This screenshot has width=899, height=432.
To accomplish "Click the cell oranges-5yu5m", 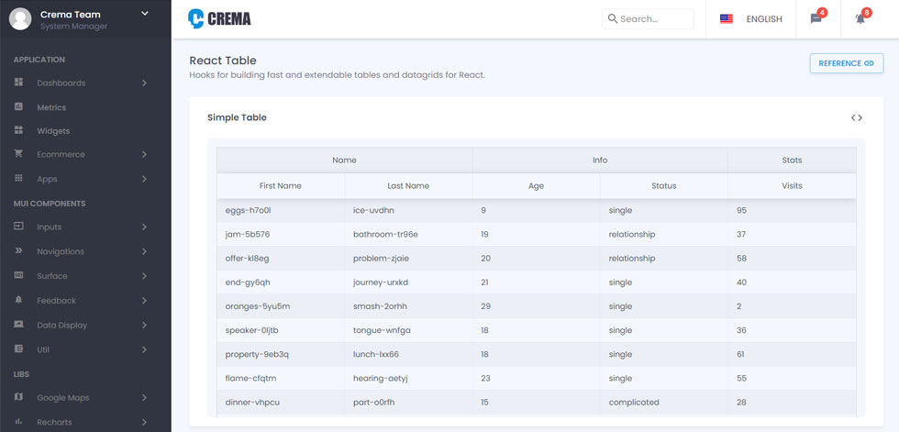I will coord(281,306).
